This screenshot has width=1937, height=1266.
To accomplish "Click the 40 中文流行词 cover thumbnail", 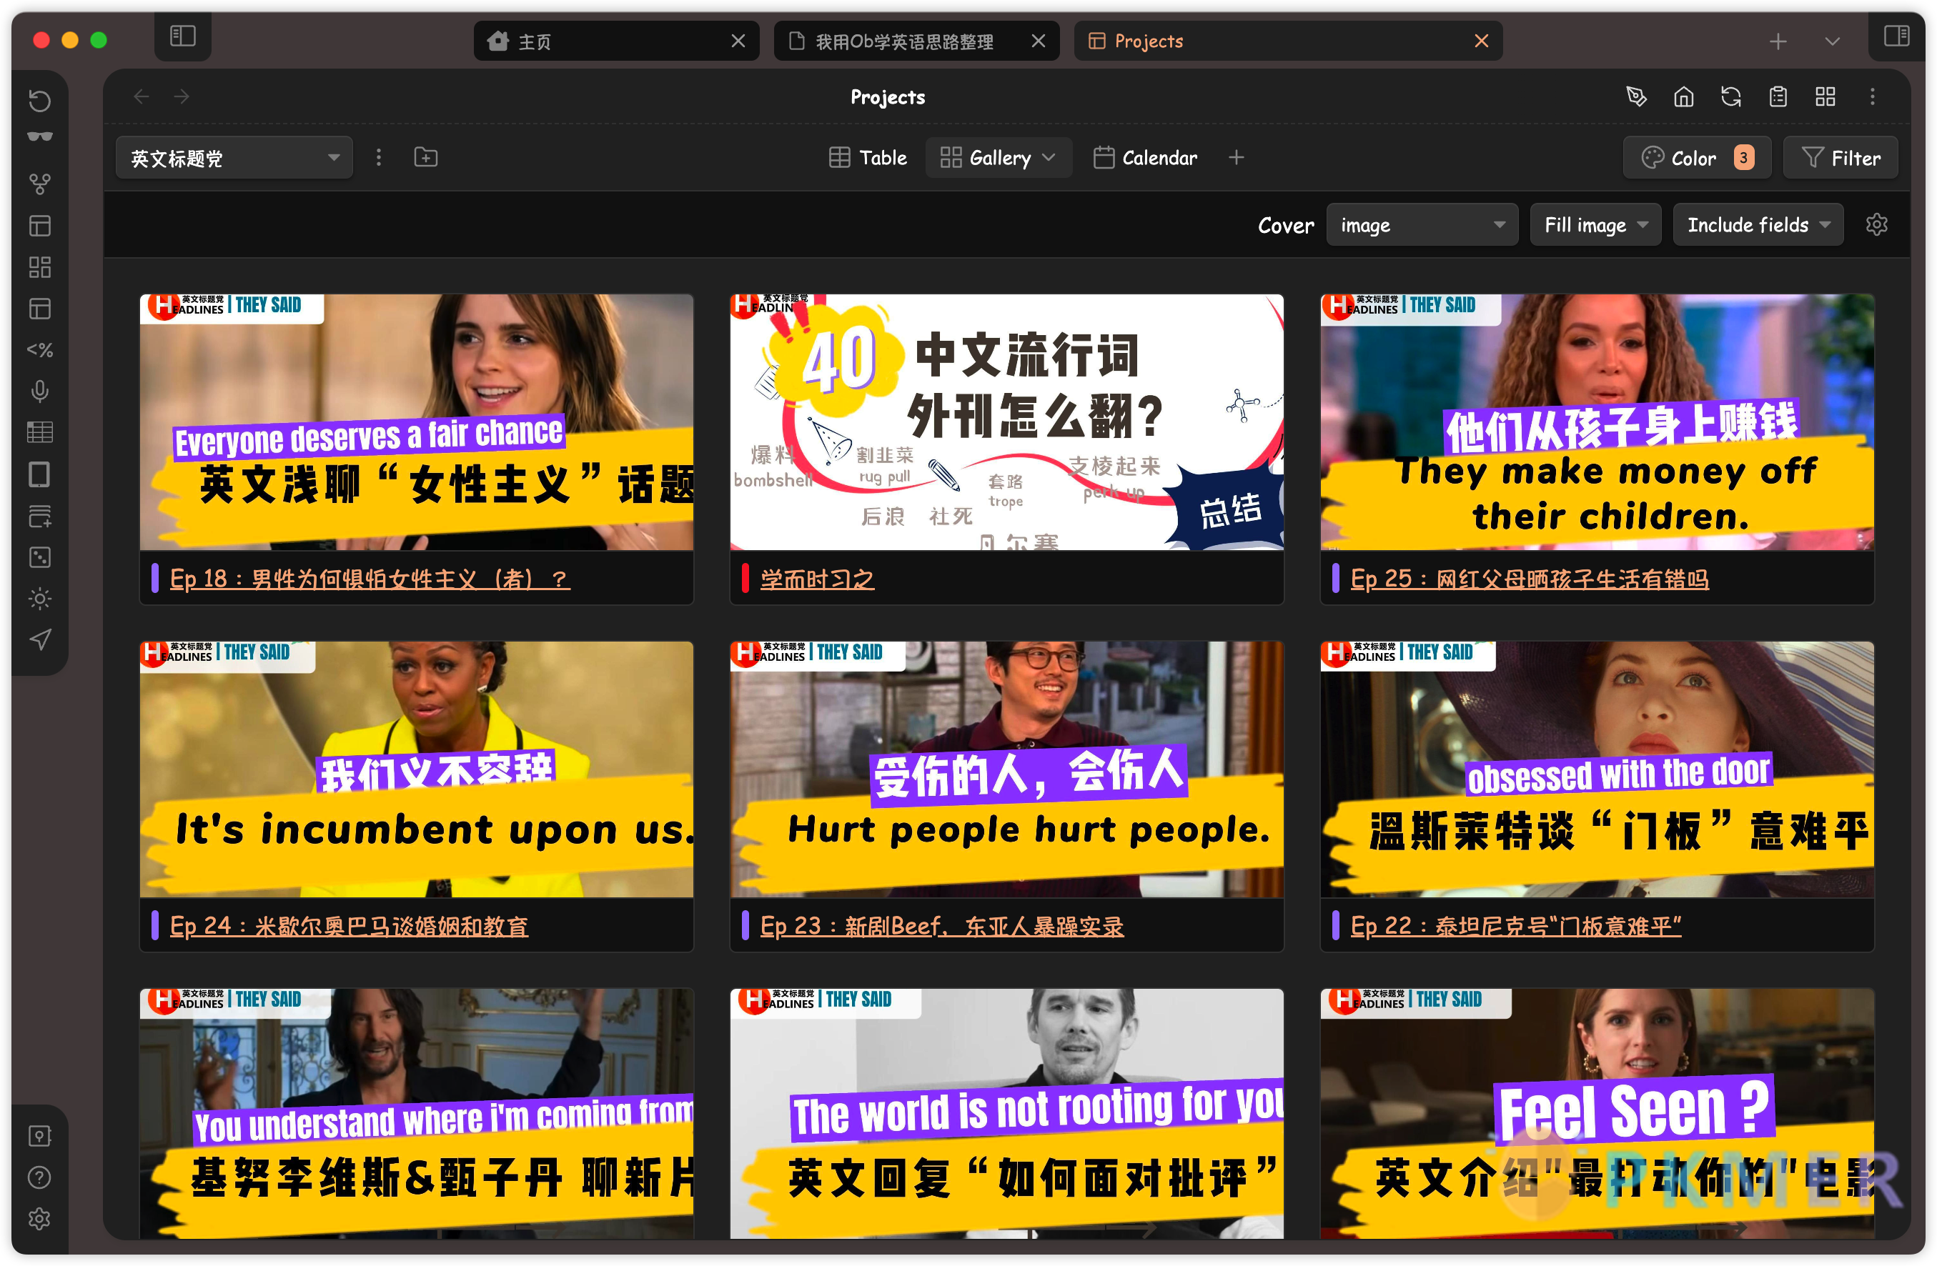I will [1007, 422].
